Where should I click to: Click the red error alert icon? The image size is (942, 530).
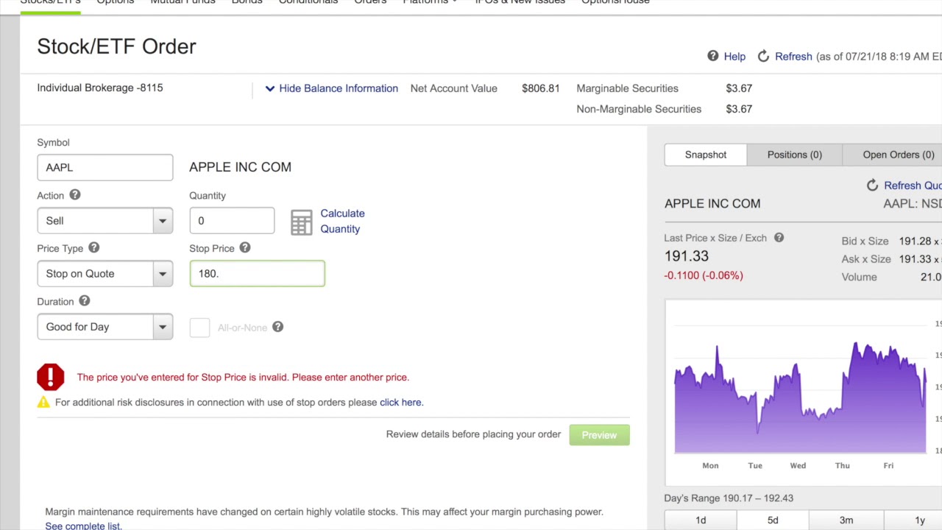coord(51,377)
